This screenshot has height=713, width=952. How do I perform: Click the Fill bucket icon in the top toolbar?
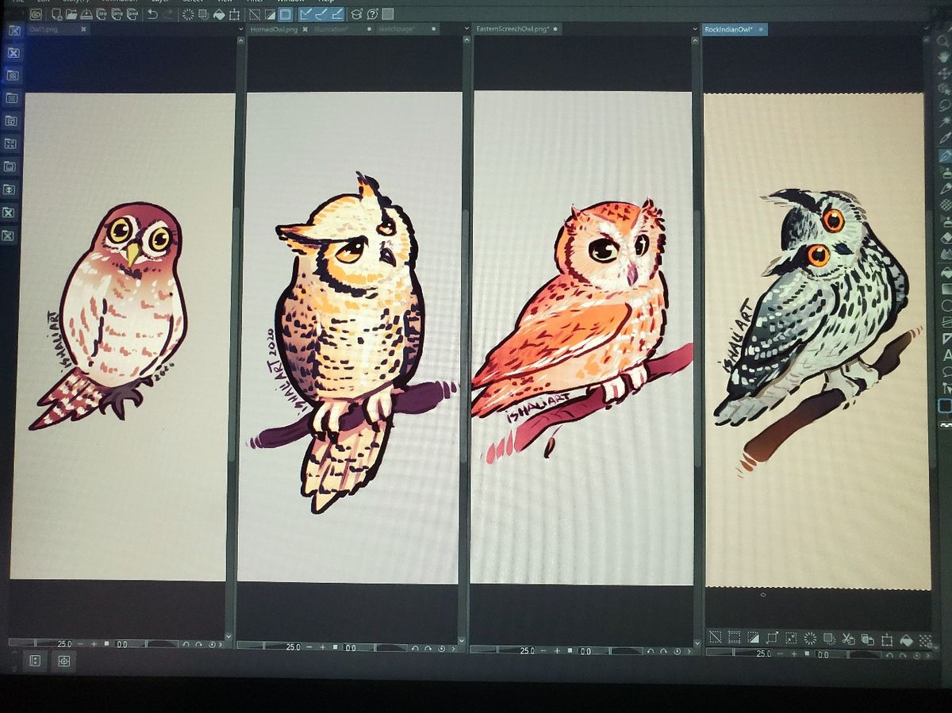pyautogui.click(x=218, y=15)
